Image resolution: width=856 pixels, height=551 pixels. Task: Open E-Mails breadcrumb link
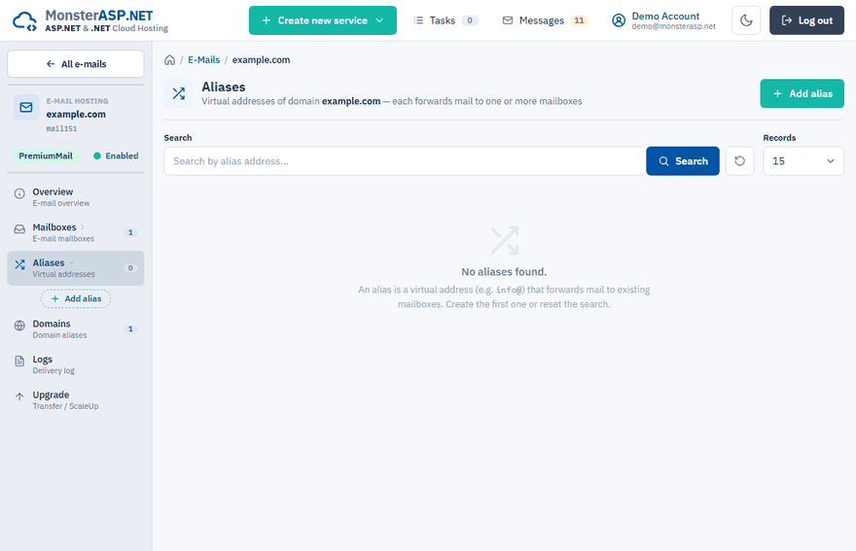[x=203, y=60]
